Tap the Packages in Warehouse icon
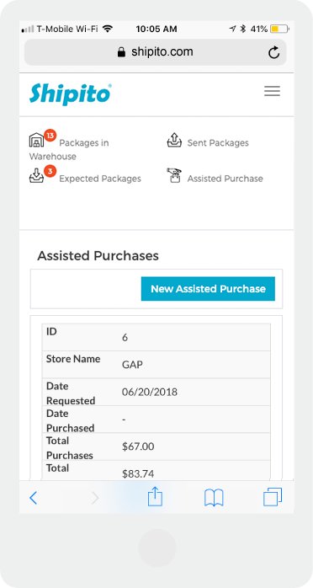Screen dimensions: 313x588 36,140
